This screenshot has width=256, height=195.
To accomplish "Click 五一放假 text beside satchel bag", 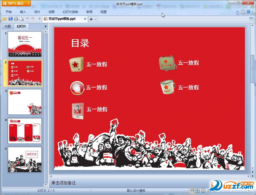I will (x=188, y=63).
